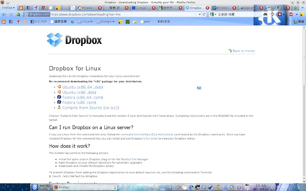The height and width of the screenshot is (191, 306).
Task: Click the binoculars icon in the toolbar
Action: click(x=265, y=15)
